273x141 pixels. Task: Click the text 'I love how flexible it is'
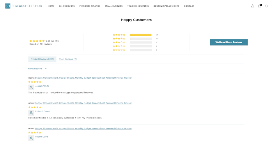39,118
